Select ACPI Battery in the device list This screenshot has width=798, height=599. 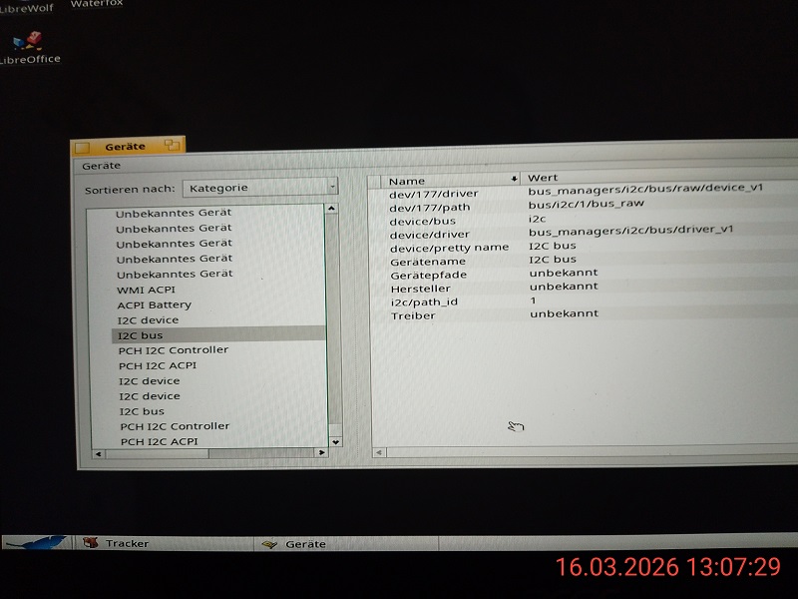[154, 304]
